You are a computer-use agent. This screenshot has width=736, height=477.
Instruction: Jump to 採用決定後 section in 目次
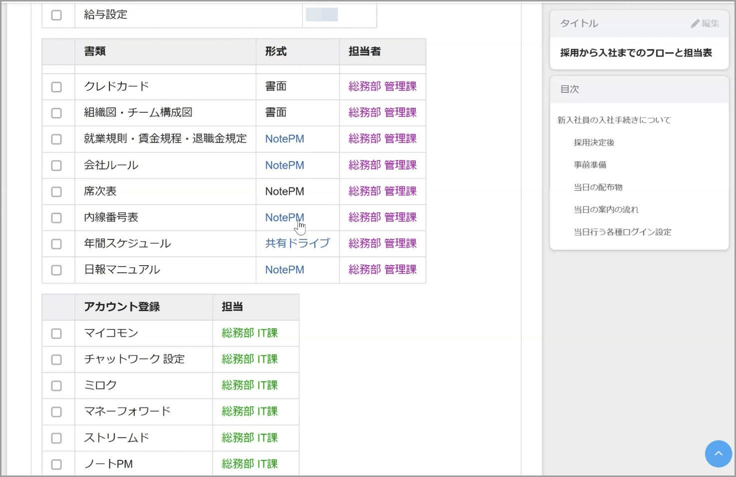[594, 142]
